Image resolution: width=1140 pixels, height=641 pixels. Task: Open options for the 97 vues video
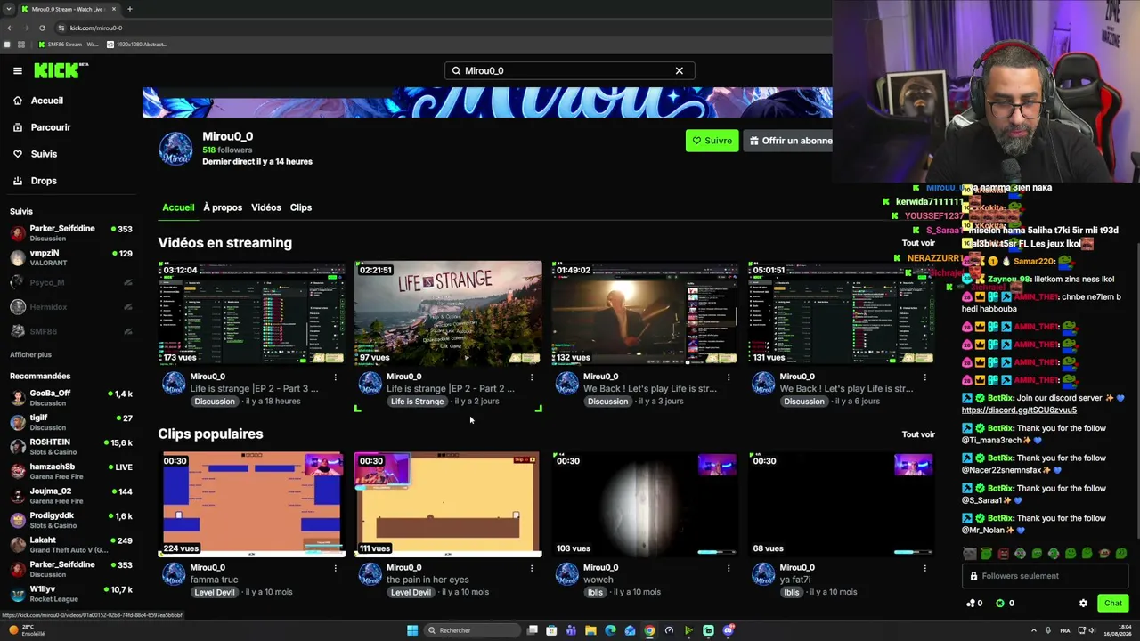[x=532, y=377]
